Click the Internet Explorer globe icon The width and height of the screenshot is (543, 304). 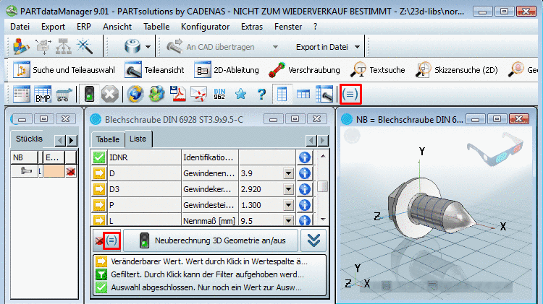coord(135,94)
